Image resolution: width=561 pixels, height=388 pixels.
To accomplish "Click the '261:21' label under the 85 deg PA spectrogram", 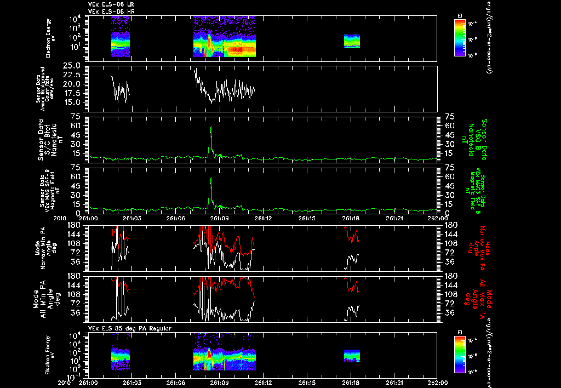I will [394, 383].
